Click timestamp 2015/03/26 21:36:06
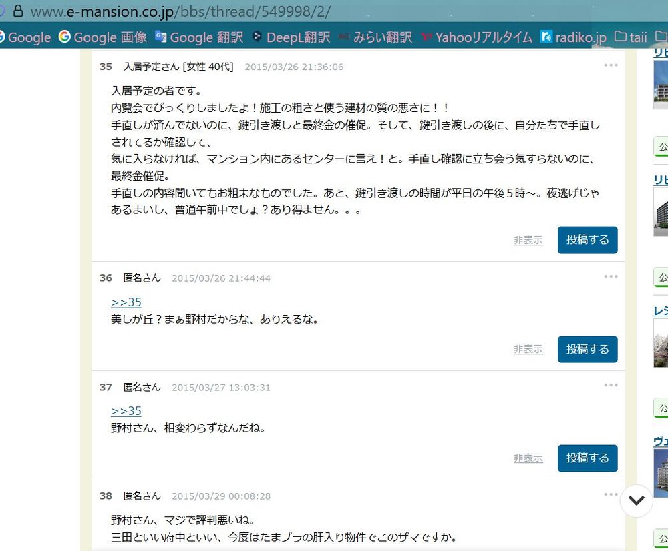 (x=294, y=67)
